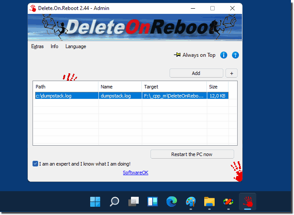Launch Microsoft Edge from taskbar
The width and height of the screenshot is (294, 215).
coord(172,202)
